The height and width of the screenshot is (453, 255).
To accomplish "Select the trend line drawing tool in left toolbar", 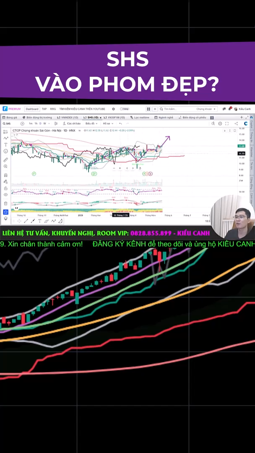I will [x=5, y=132].
